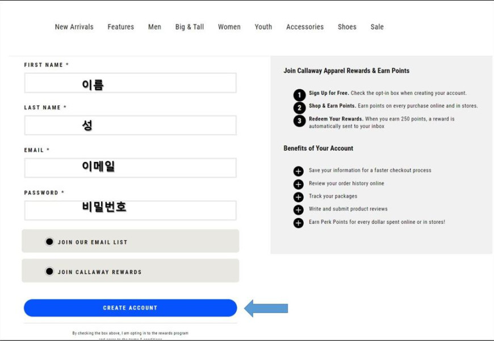Select the Password input field
The image size is (494, 341).
(x=131, y=210)
